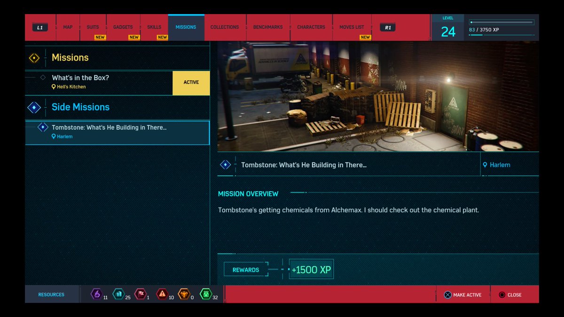Click the Make Active button
The image size is (564, 317).
[x=463, y=295]
